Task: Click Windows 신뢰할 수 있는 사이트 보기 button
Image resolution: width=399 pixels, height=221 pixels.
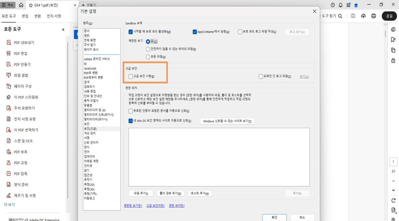Action: pos(227,121)
